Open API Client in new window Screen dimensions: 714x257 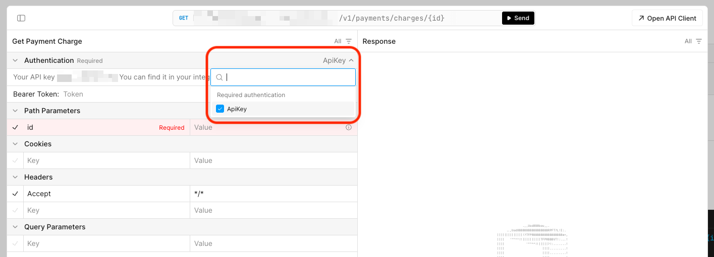click(667, 18)
